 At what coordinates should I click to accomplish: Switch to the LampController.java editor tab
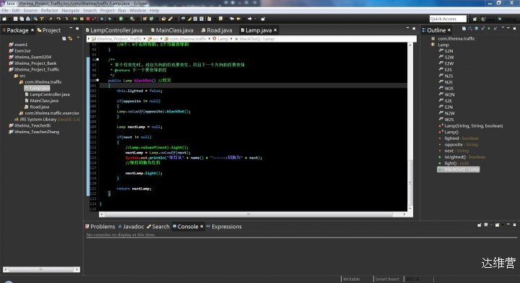tap(114, 30)
